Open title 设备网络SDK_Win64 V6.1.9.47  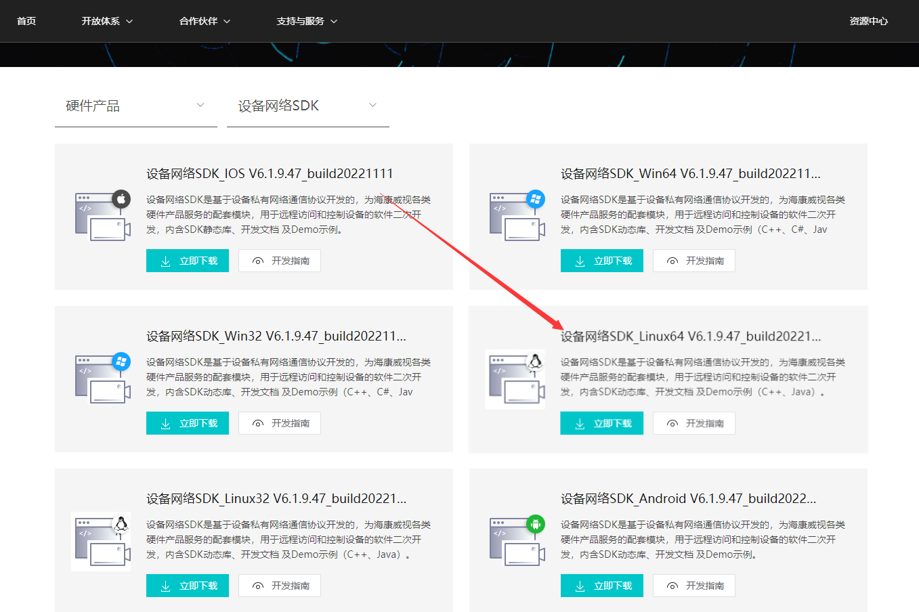(690, 174)
